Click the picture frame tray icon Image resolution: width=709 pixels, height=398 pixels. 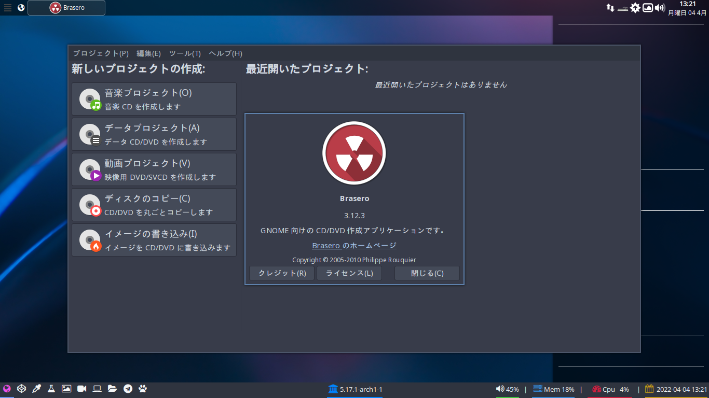pos(648,8)
